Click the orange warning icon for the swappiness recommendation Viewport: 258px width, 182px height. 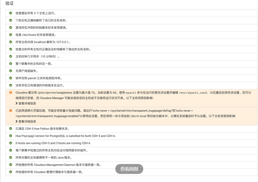11,93
